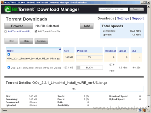This screenshot has height=113, width=151.
Task: Click the Firefox icon in the title bar
Action: [3, 2]
